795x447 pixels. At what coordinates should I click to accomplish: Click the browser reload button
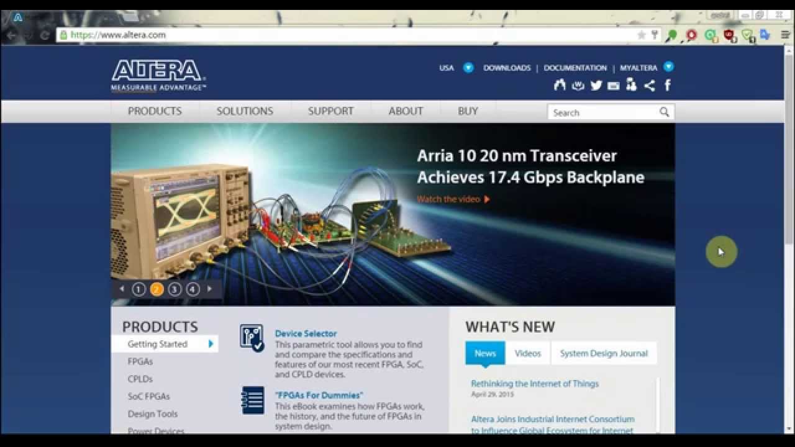(44, 35)
